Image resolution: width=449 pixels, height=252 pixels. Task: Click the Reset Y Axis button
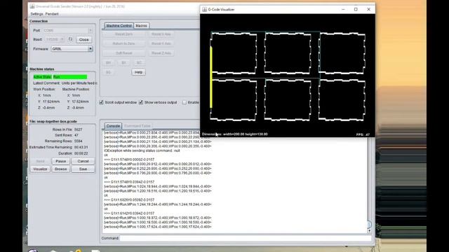coord(161,43)
